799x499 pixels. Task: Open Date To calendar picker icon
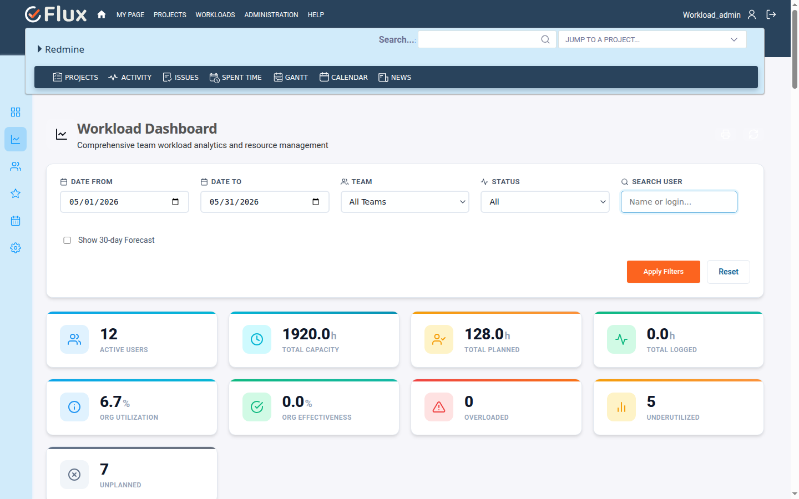click(316, 202)
